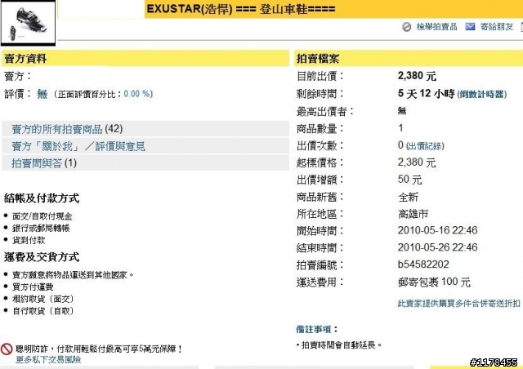Click the EXUSTAR(浩悍) 登山車鞋 title

241,9
